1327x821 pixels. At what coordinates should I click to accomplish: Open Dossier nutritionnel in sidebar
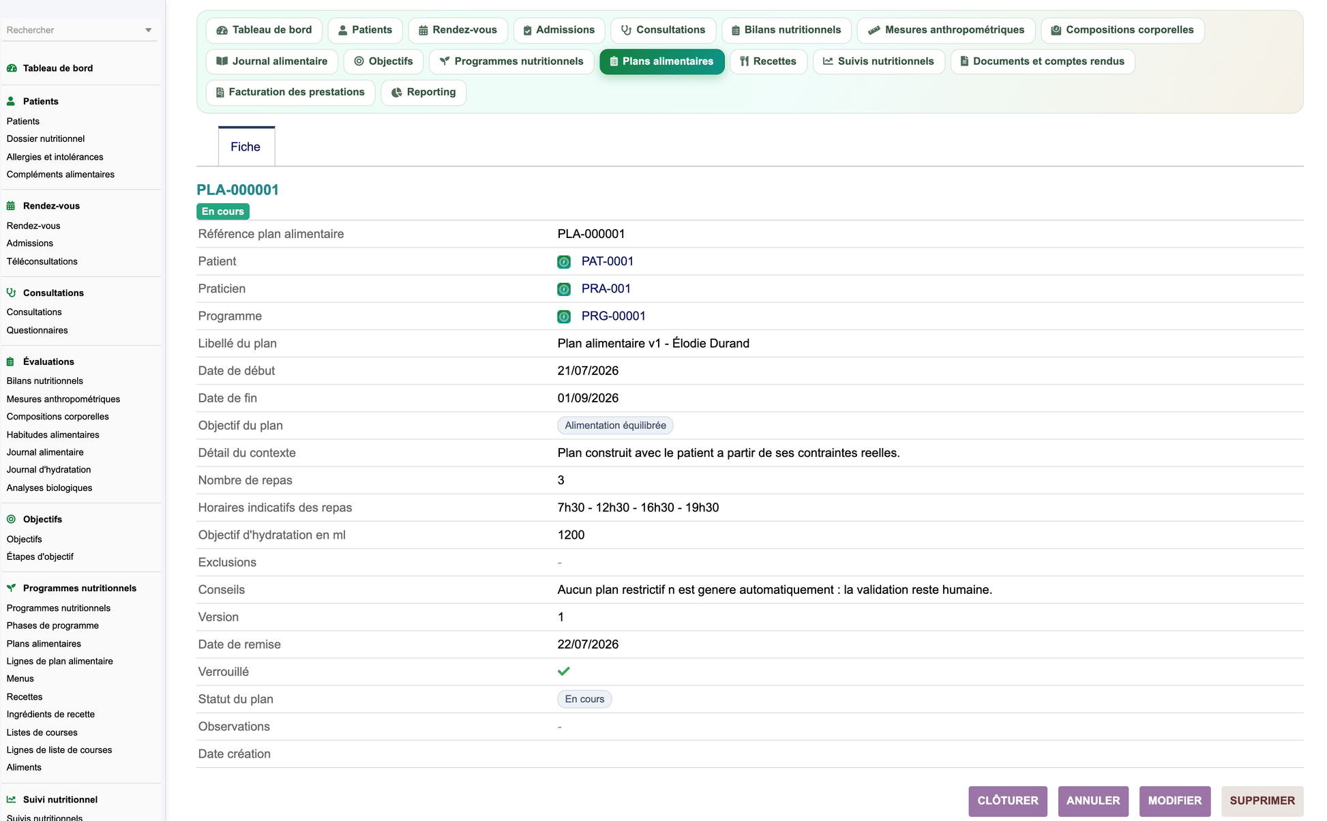coord(46,138)
